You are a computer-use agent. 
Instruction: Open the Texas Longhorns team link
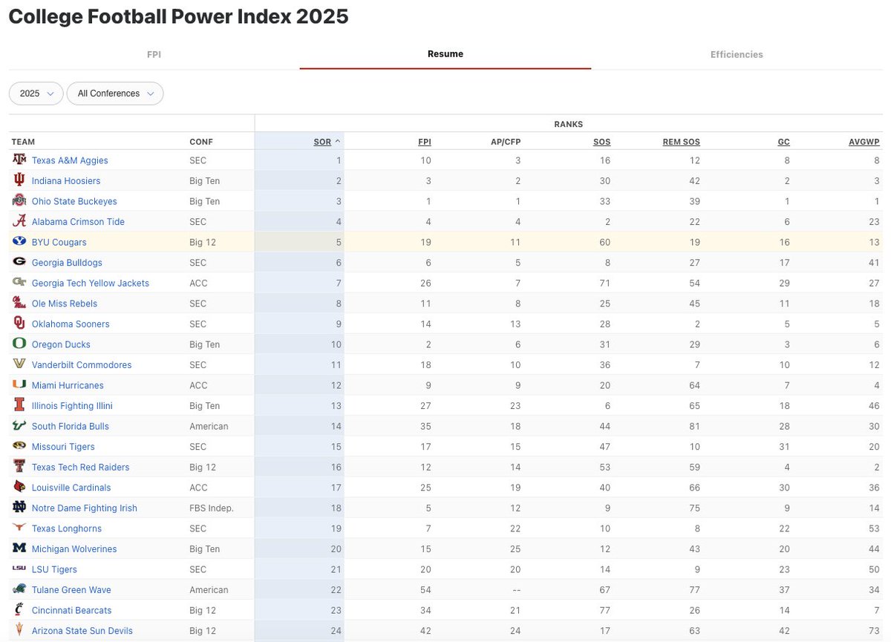point(67,528)
